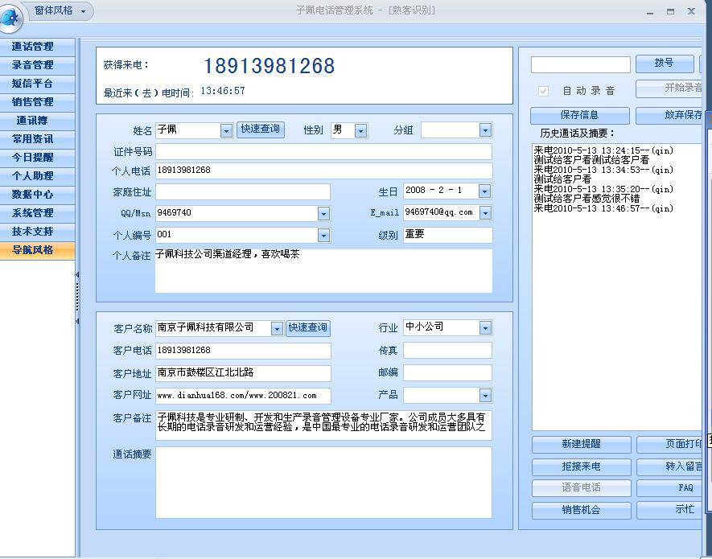Expand the 性别 dropdown
712x559 pixels.
(x=360, y=130)
